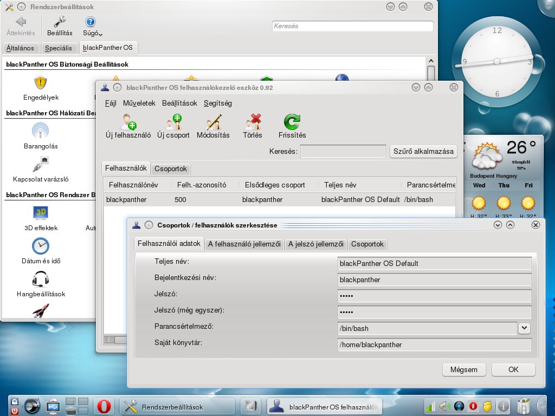Open the Engedélyek shield icon
This screenshot has width=555, height=416.
(x=41, y=83)
